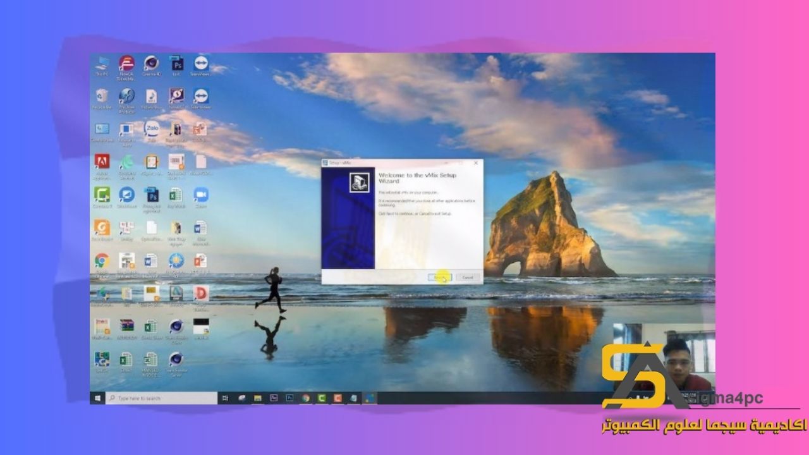Open Photoshop icon on the taskbar
This screenshot has height=455, width=809.
click(x=290, y=398)
